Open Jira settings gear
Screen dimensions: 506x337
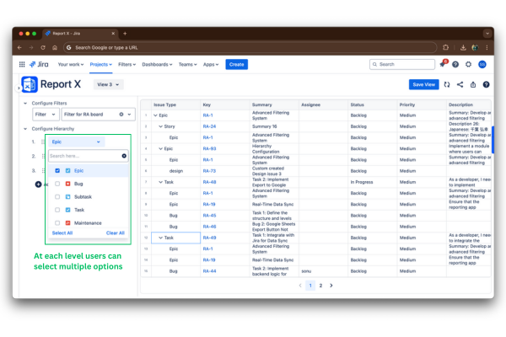click(x=468, y=65)
